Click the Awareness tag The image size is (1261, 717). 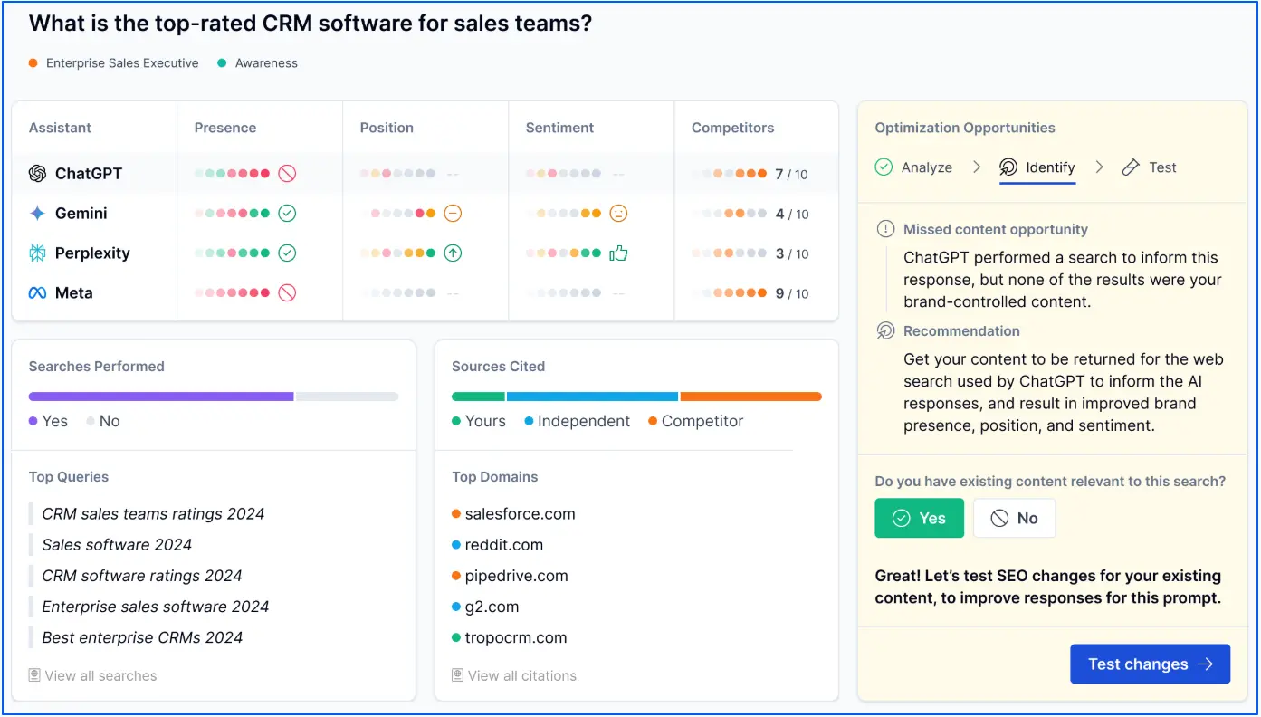pyautogui.click(x=258, y=63)
